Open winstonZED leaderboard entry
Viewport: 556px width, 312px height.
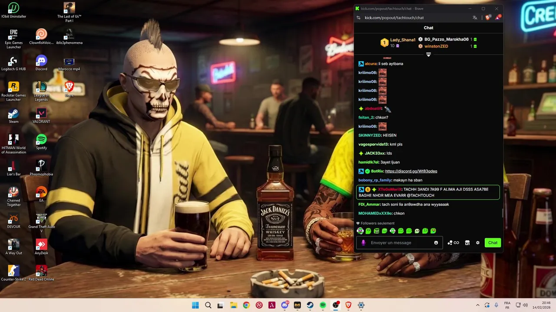pyautogui.click(x=436, y=46)
